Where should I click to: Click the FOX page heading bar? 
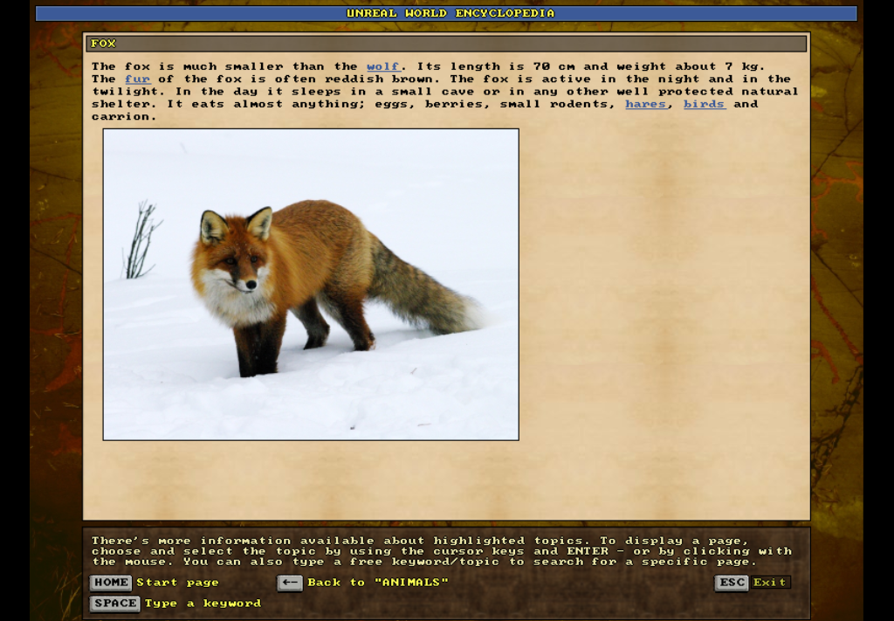pyautogui.click(x=445, y=44)
